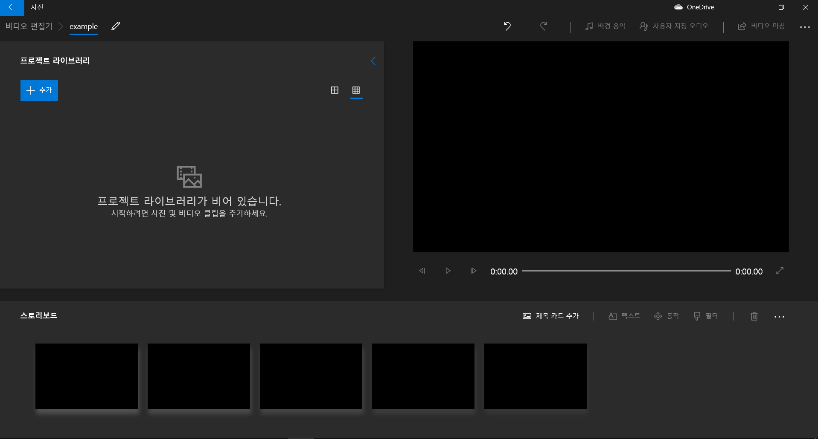
Task: Open 배경 음악 background music
Action: [605, 26]
